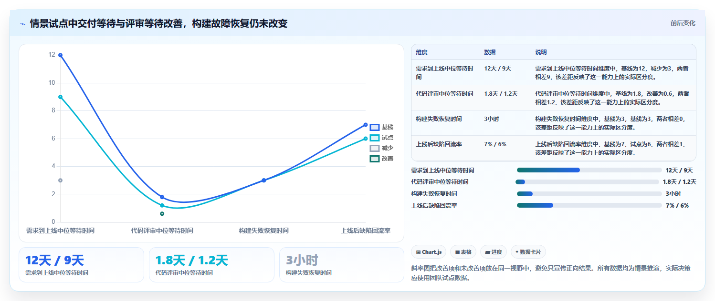Click the 1.8天 / 1.2天 table cell

[501, 94]
